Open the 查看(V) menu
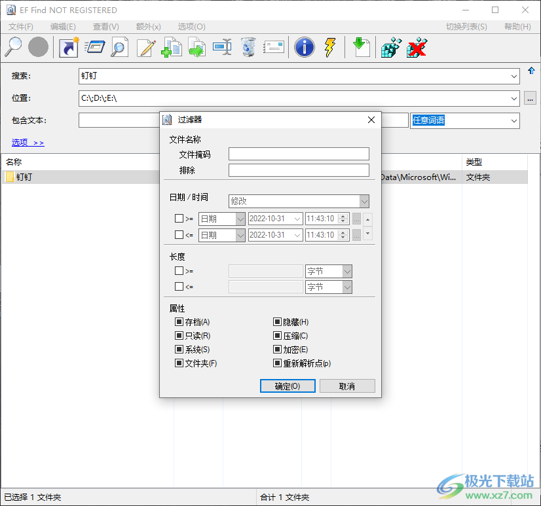541x506 pixels. [106, 27]
